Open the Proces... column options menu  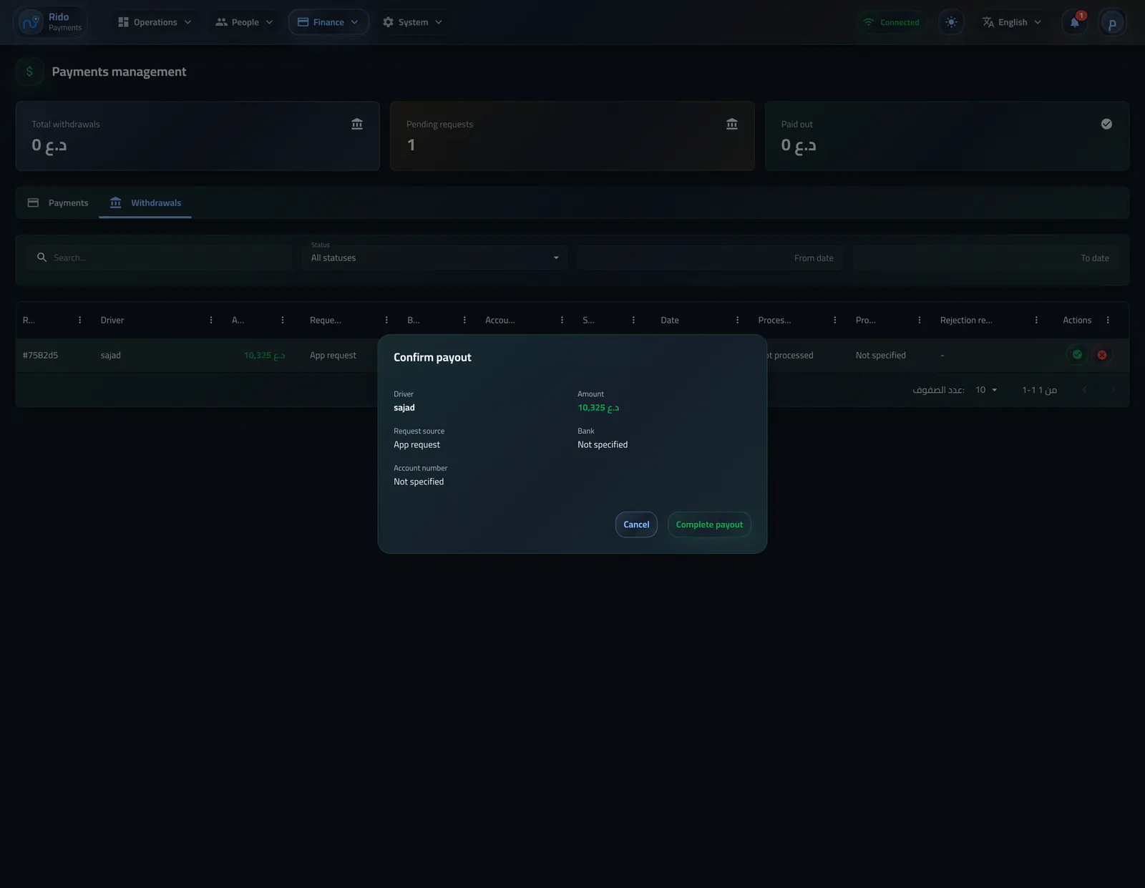pos(835,320)
